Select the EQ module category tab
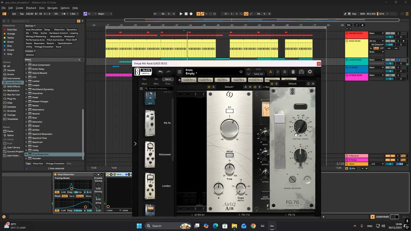The image size is (411, 231). [156, 79]
